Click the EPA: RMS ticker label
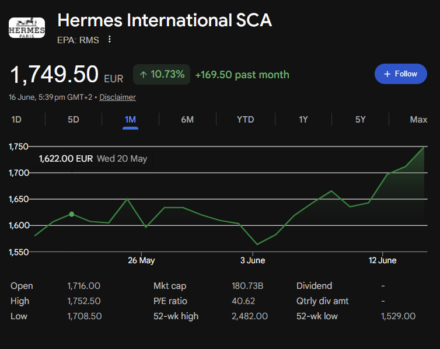 (78, 40)
